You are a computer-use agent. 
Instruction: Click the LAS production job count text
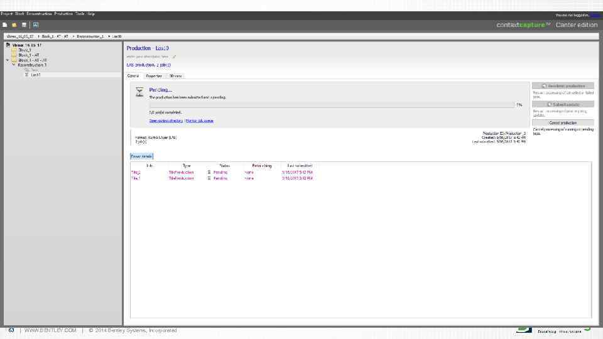point(149,65)
